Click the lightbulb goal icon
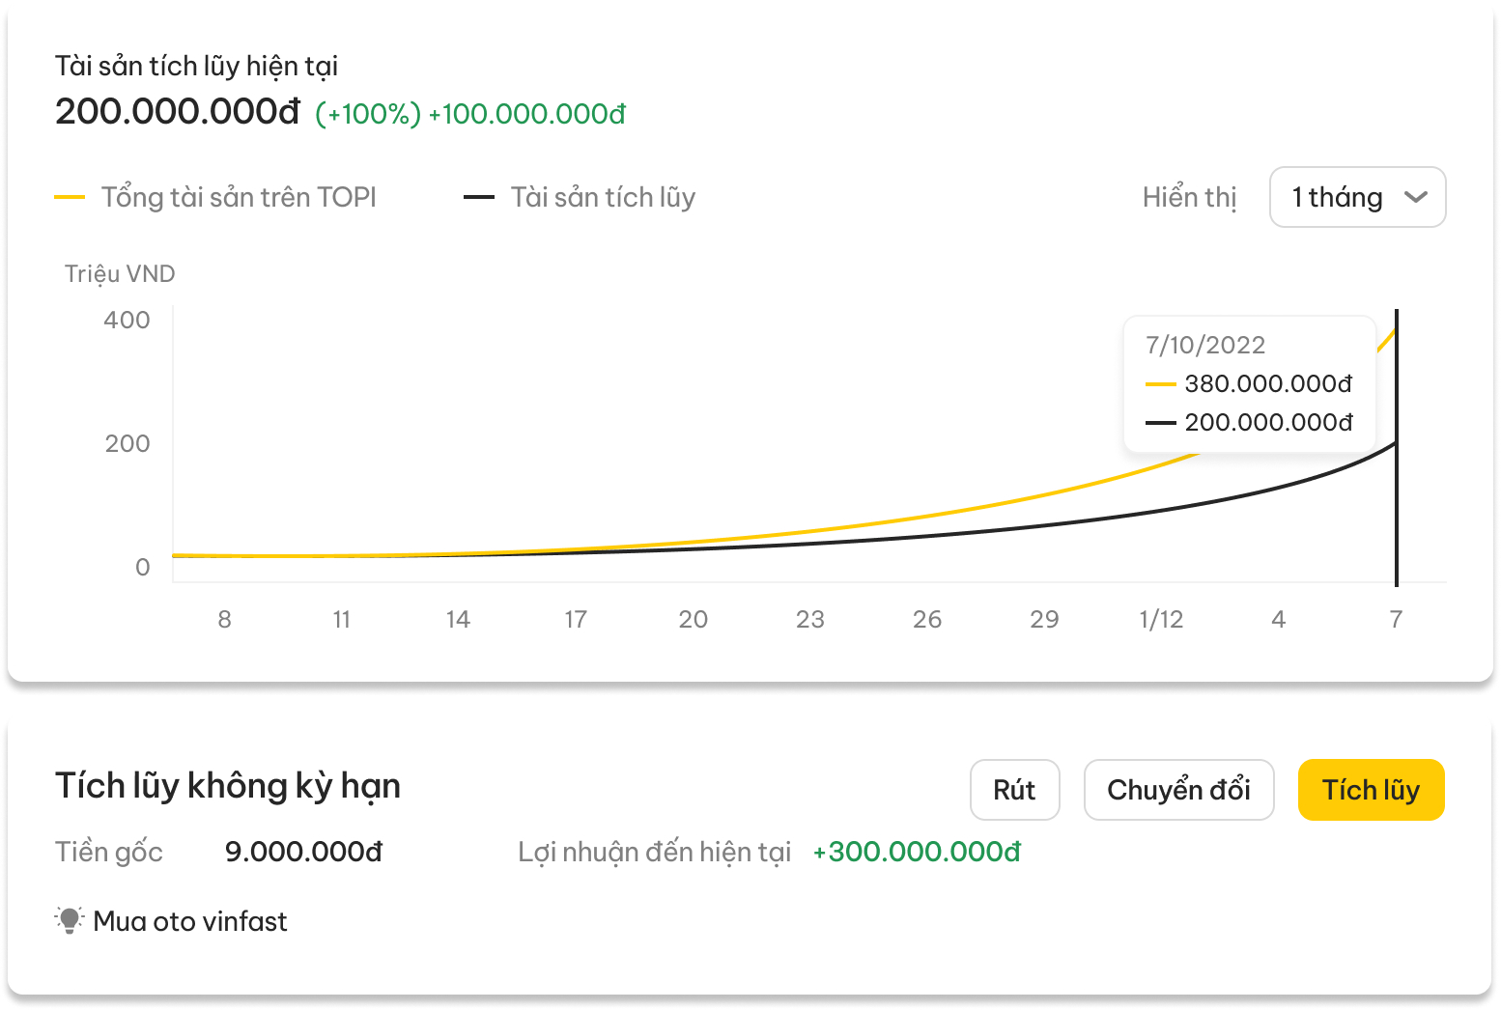1501x1010 pixels. pos(70,920)
